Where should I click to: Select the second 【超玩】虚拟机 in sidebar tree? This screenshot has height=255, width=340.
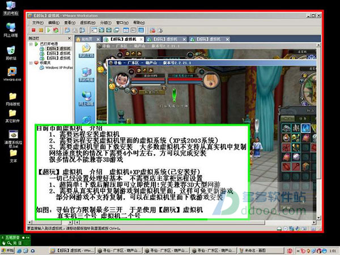click(x=56, y=53)
